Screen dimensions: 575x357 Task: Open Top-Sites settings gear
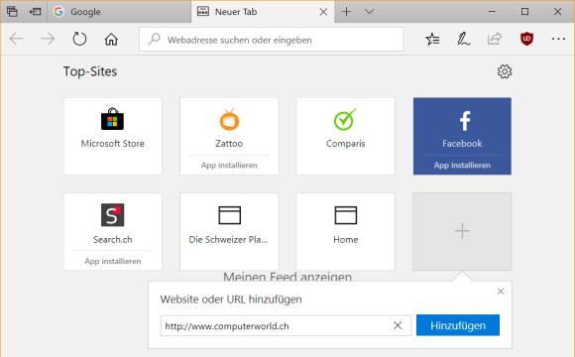[x=505, y=71]
